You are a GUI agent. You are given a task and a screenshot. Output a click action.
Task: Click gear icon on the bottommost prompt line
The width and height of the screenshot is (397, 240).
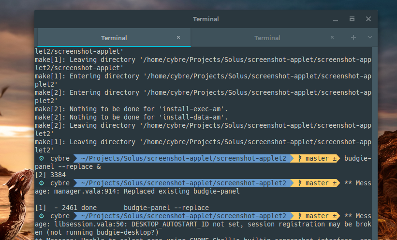pyautogui.click(x=42, y=216)
